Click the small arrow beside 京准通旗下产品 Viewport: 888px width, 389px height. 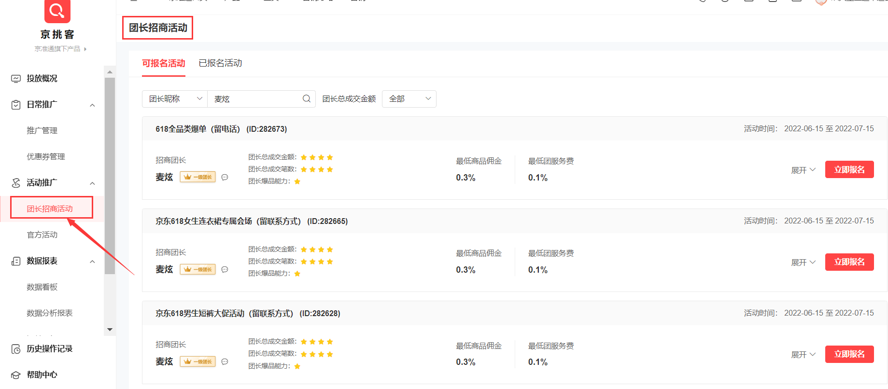(x=85, y=49)
